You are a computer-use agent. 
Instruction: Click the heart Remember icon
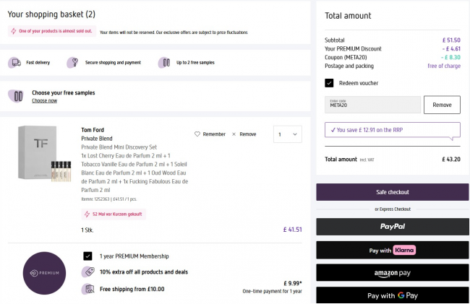pos(197,134)
